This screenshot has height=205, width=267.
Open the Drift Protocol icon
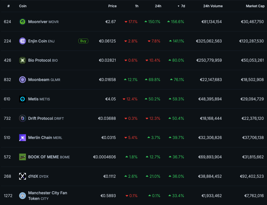(x=22, y=118)
